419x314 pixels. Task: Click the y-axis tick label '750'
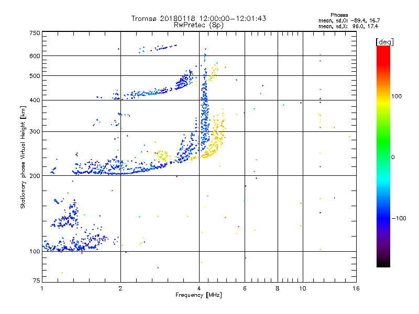pyautogui.click(x=35, y=33)
